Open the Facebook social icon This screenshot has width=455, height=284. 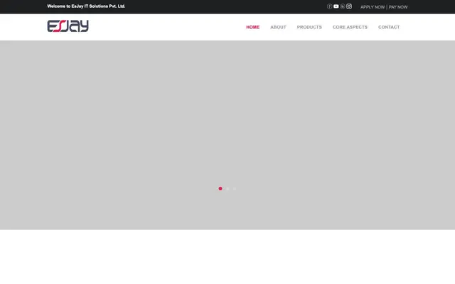coord(329,6)
